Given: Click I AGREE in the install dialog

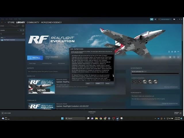Looking at the screenshot, I should click(99, 83).
